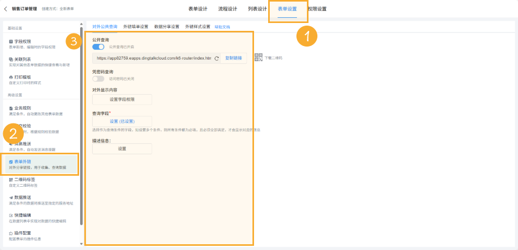Open the 权限设置 tab

point(317,9)
